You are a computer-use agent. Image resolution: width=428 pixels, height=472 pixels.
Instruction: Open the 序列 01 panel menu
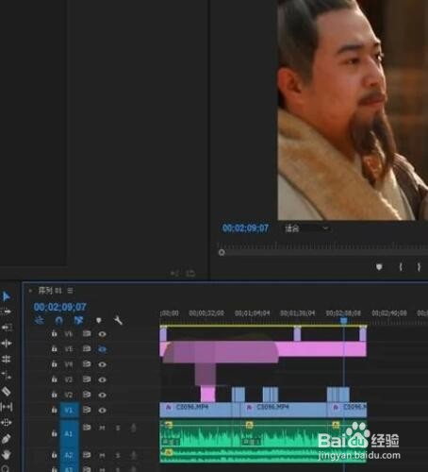pos(70,291)
